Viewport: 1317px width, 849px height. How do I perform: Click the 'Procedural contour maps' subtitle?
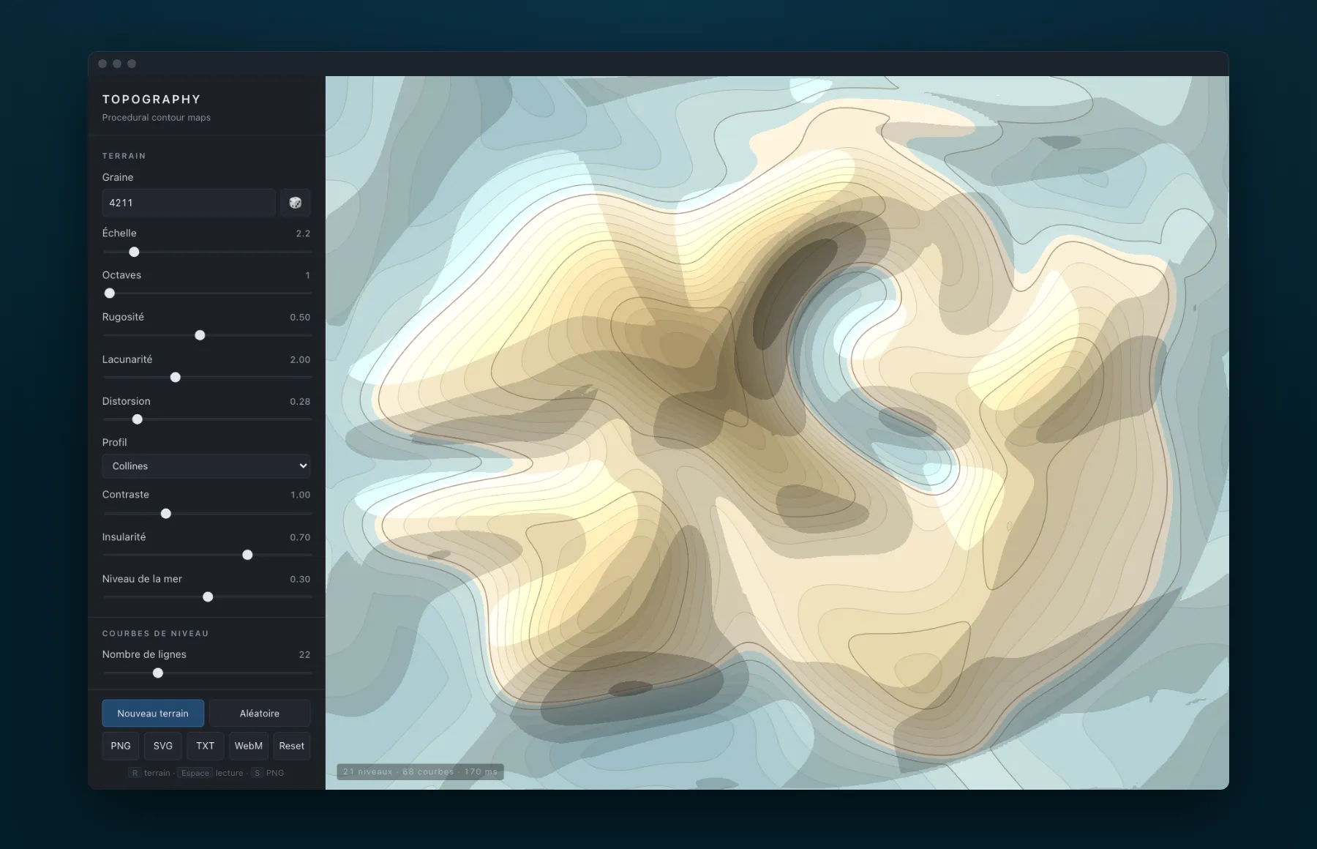click(157, 117)
